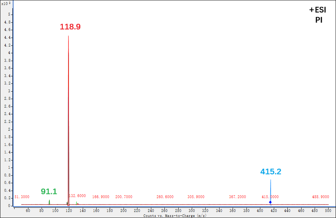
Task: Select the blue 415.2 peak label
Action: (271, 171)
